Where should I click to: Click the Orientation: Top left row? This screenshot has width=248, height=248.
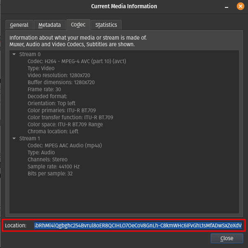(x=51, y=104)
